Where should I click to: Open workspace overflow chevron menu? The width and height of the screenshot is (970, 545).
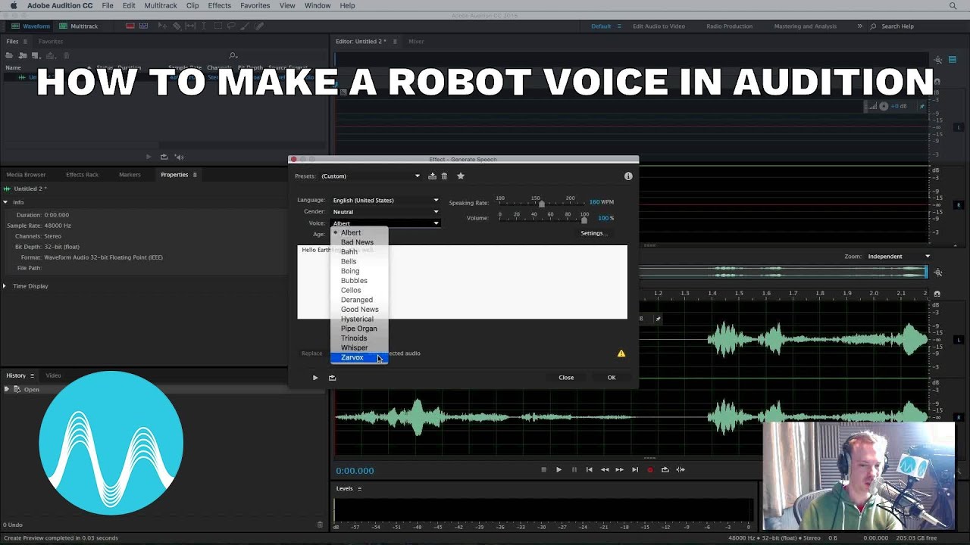(x=859, y=26)
